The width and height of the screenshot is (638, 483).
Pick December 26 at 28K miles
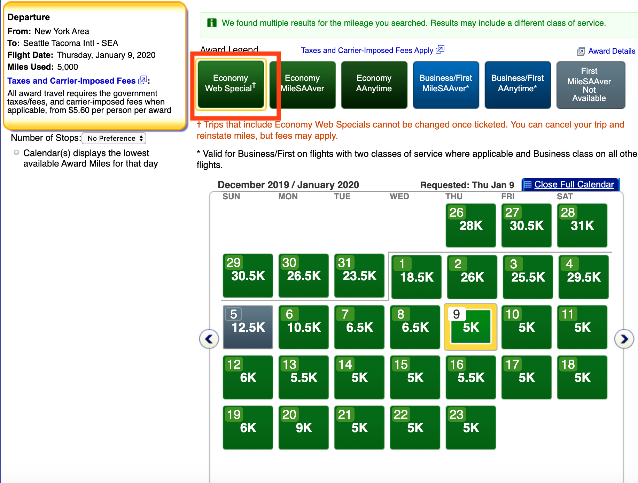470,225
